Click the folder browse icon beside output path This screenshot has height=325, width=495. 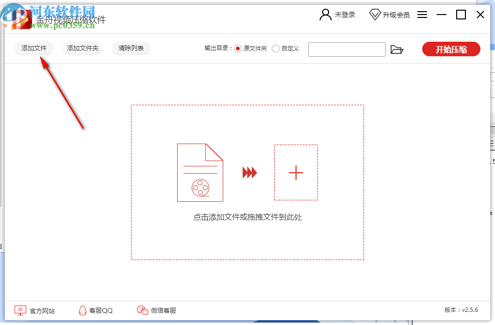[x=397, y=49]
